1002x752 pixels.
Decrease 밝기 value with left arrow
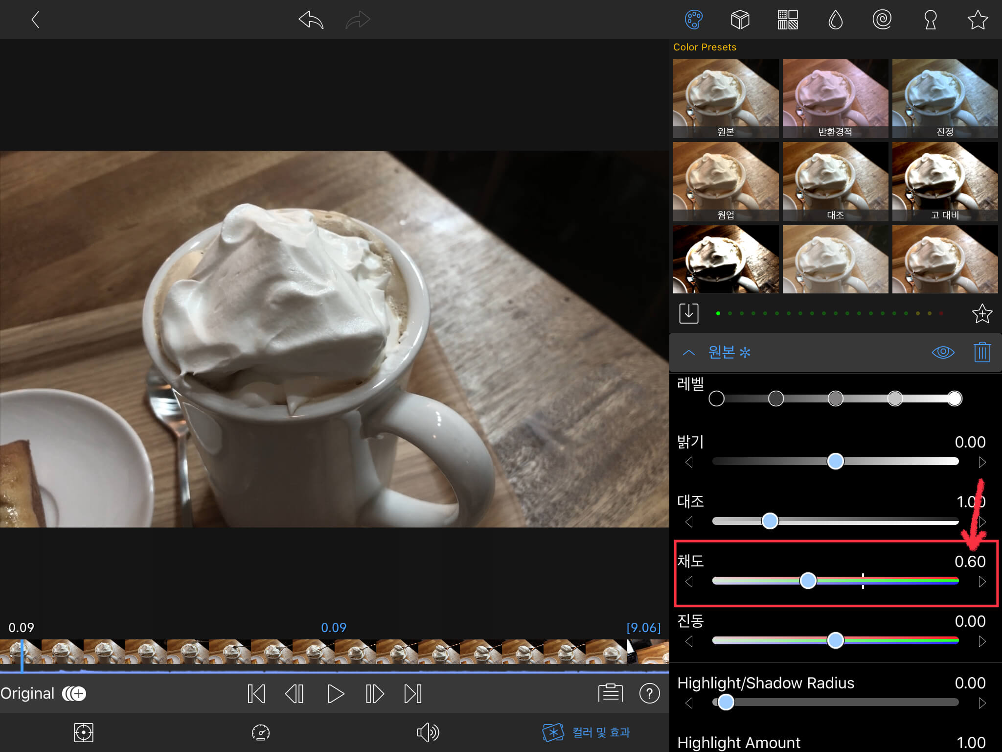point(689,462)
